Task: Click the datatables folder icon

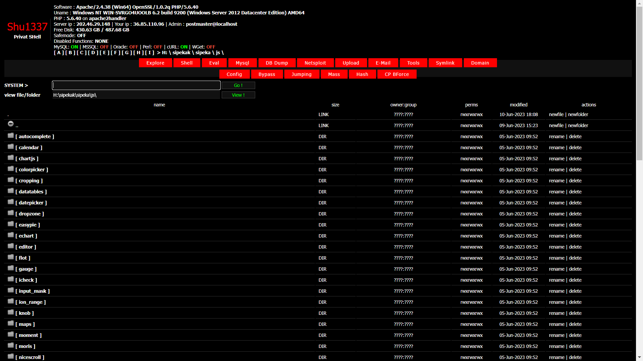Action: [11, 191]
